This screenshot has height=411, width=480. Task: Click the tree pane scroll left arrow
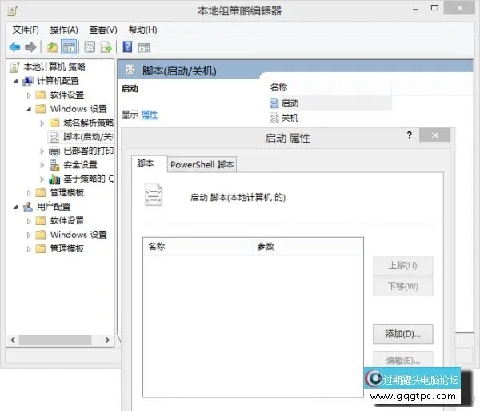point(13,340)
